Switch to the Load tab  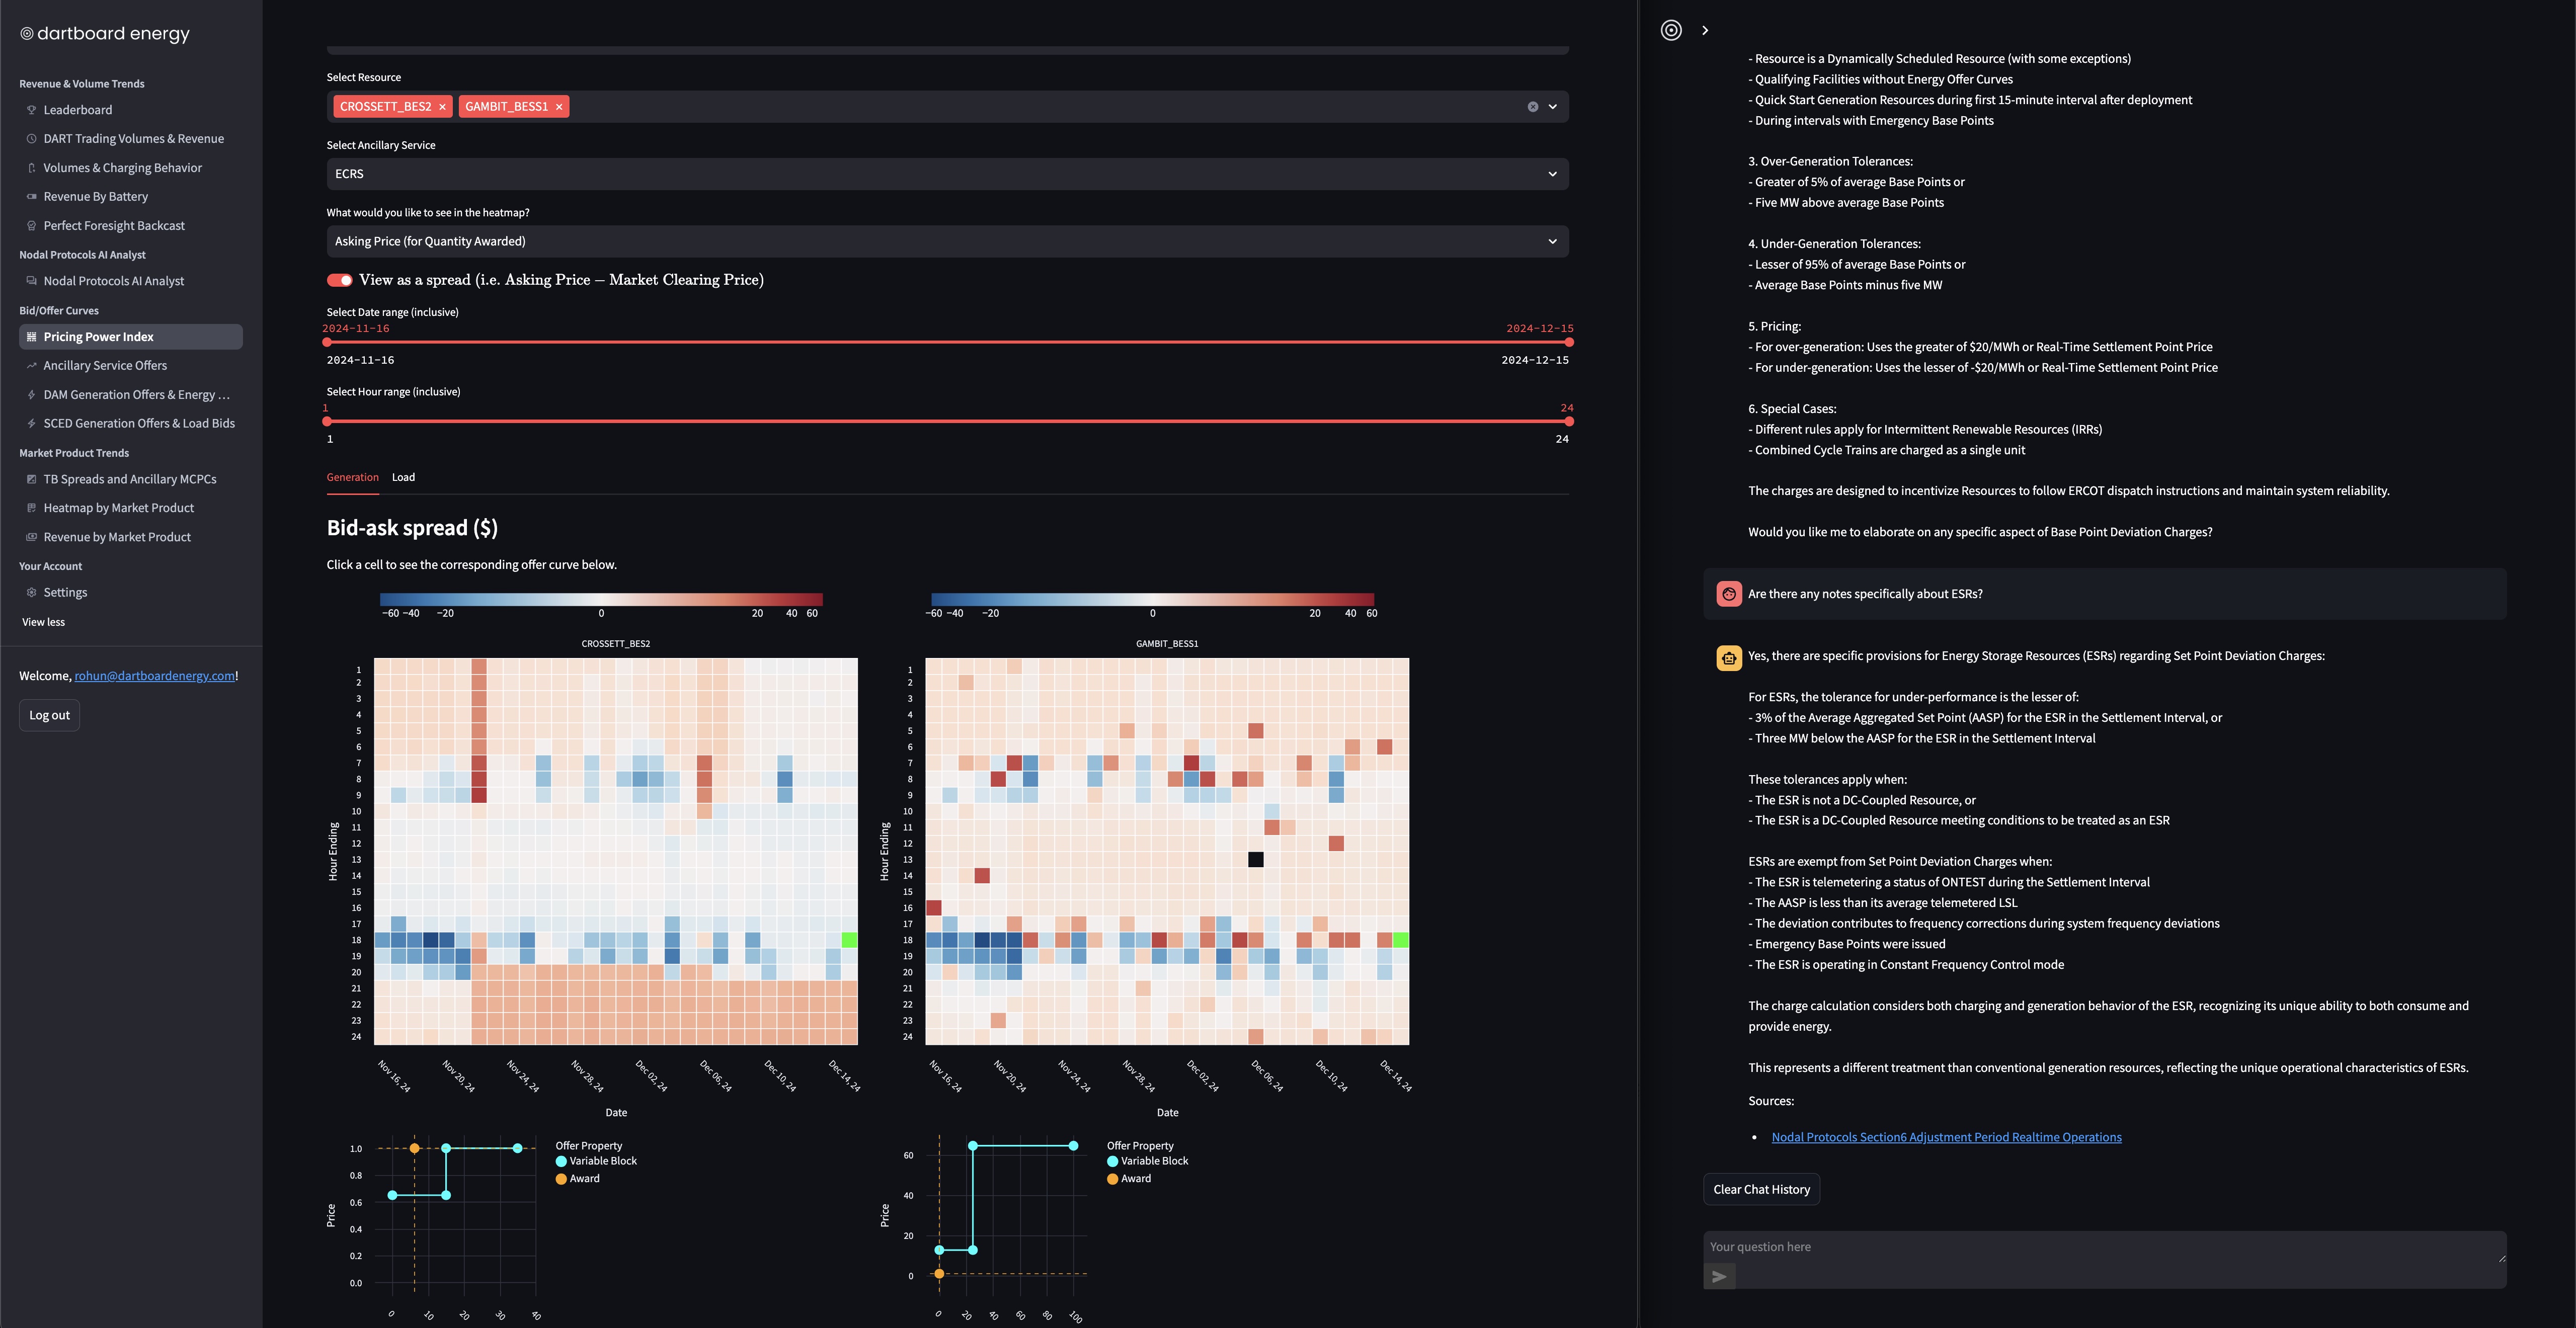tap(403, 477)
